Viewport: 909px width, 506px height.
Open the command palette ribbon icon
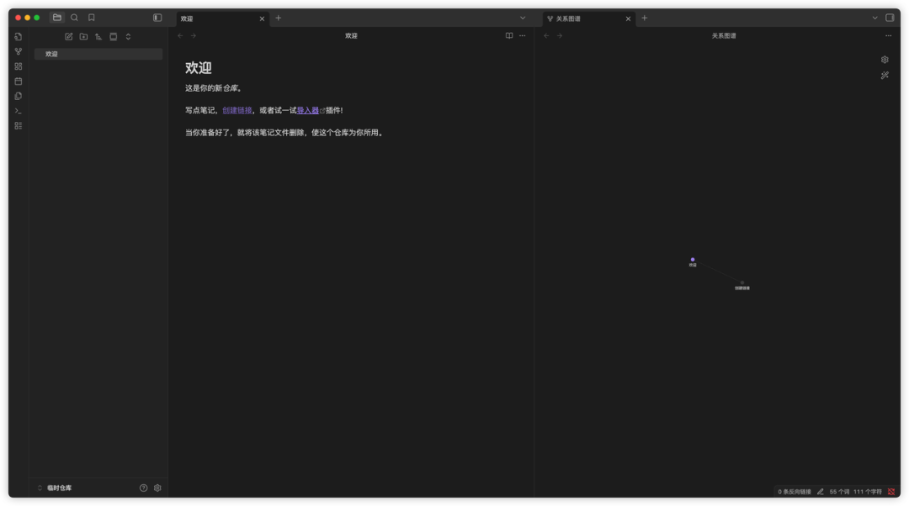pos(19,111)
